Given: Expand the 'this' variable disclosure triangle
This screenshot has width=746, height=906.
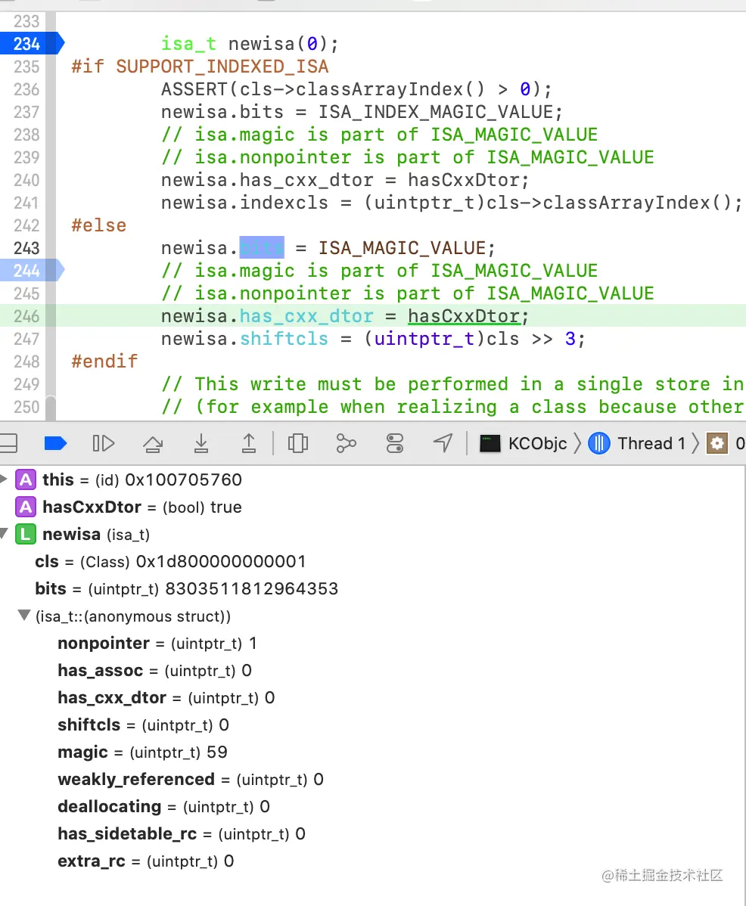Looking at the screenshot, I should [x=4, y=479].
